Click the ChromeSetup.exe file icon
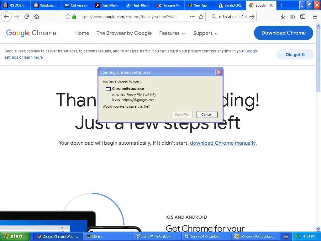Screen dimensions: 321x241 pyautogui.click(x=108, y=89)
